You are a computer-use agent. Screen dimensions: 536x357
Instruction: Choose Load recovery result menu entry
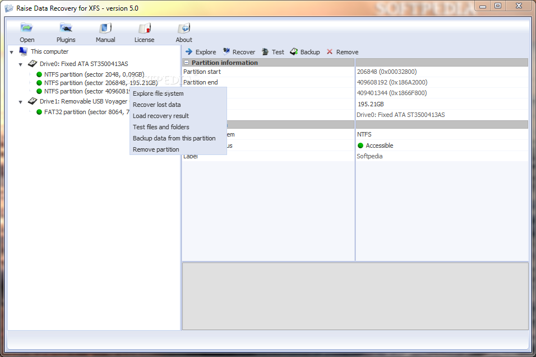pyautogui.click(x=178, y=116)
